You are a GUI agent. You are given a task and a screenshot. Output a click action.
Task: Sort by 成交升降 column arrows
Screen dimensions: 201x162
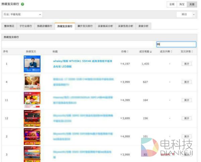[172, 52]
